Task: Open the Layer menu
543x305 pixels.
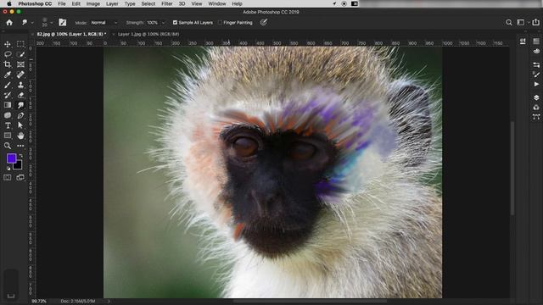Action: (x=112, y=3)
